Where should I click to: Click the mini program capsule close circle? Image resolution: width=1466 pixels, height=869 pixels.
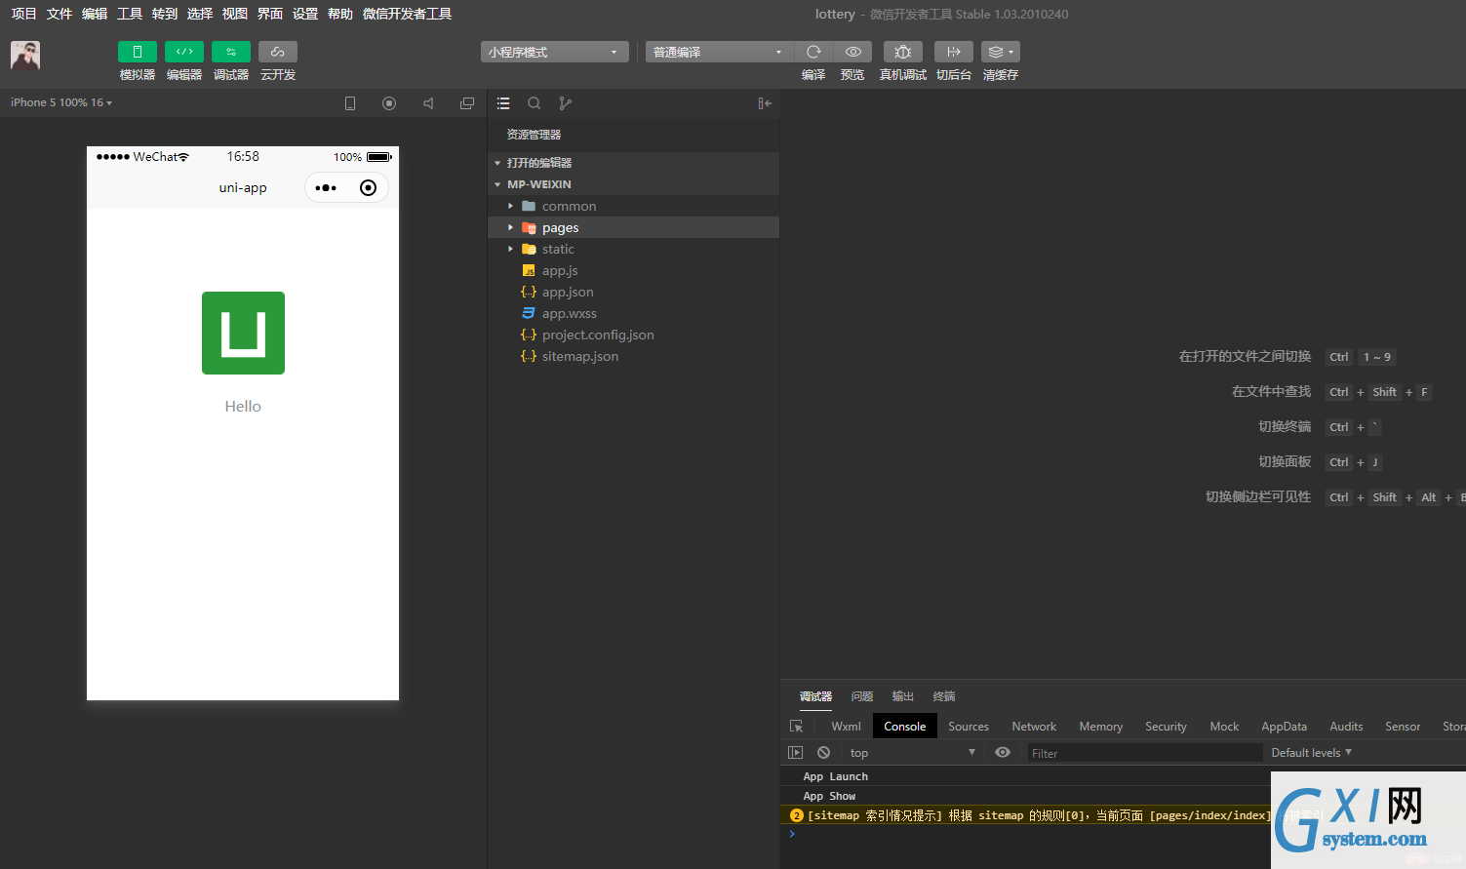pos(368,188)
